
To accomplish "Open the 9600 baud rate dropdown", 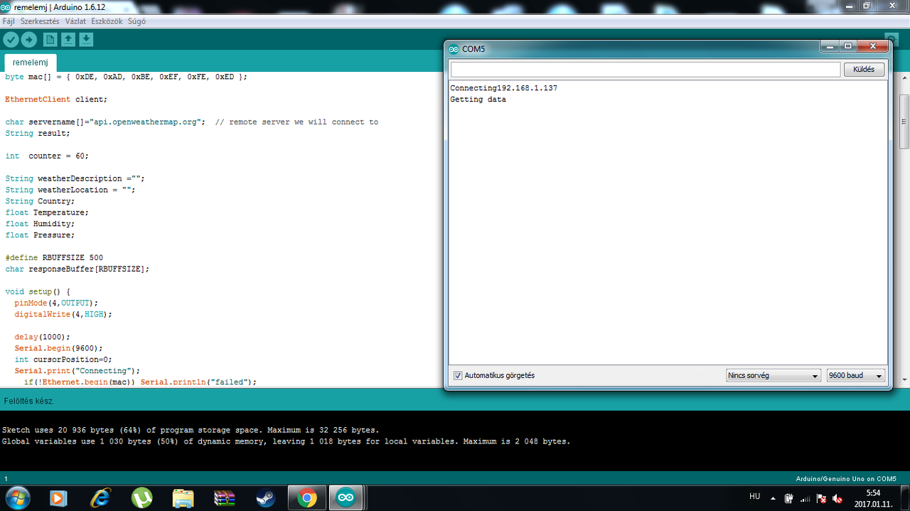I will point(856,375).
